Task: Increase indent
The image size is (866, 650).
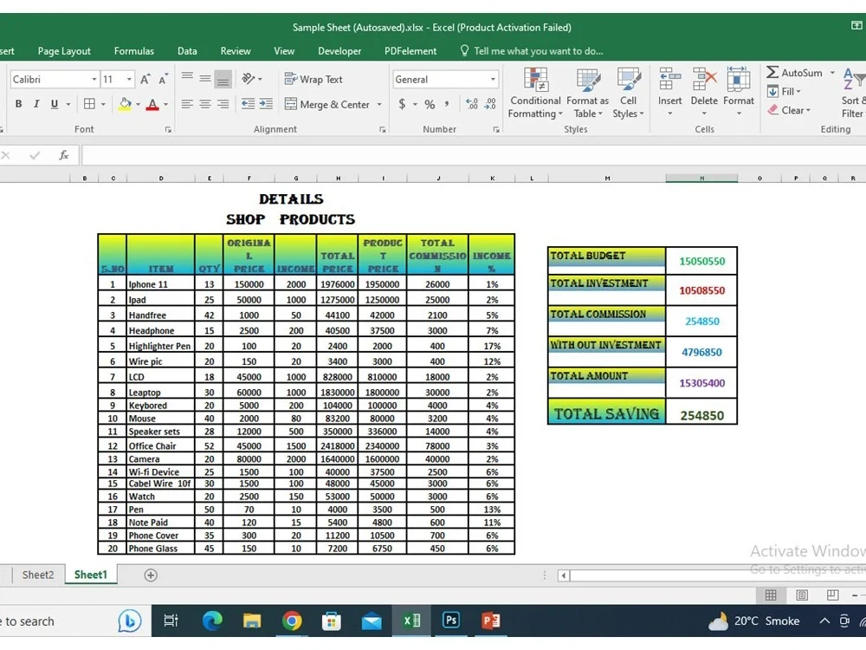Action: 266,104
